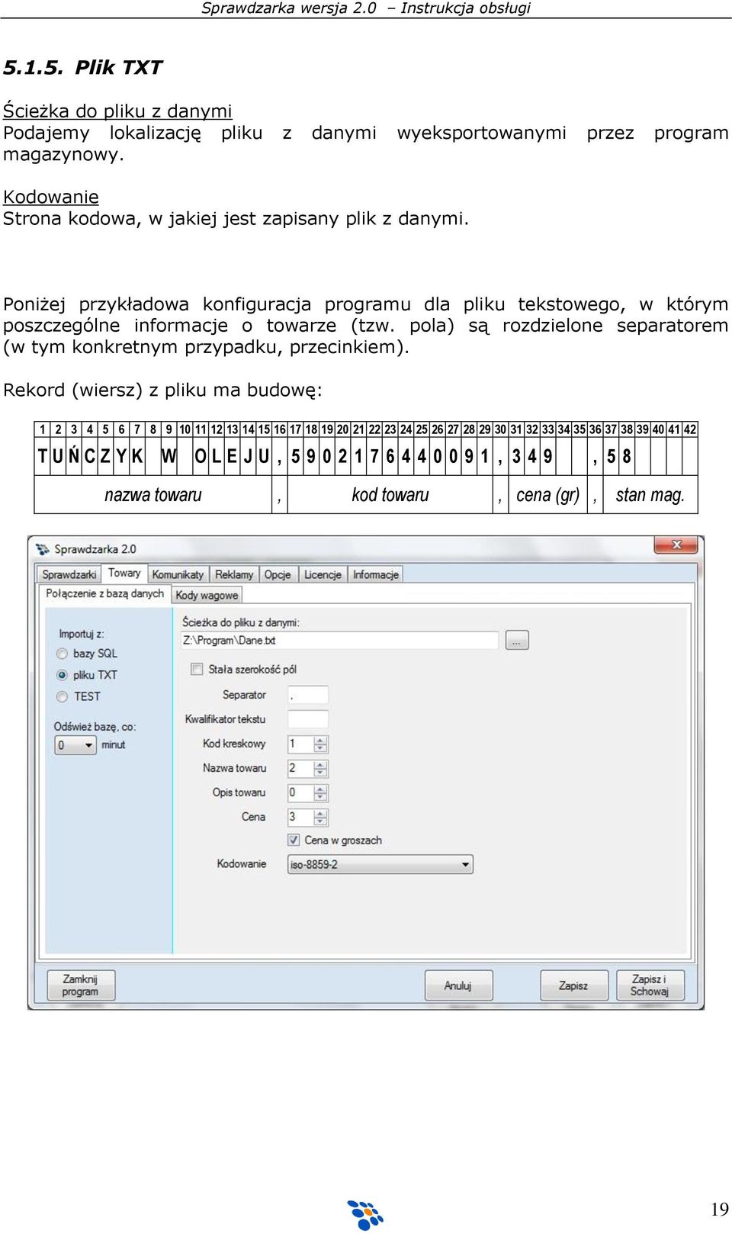732x1234 pixels.
Task: Open the Informacje tab
Action: click(375, 574)
